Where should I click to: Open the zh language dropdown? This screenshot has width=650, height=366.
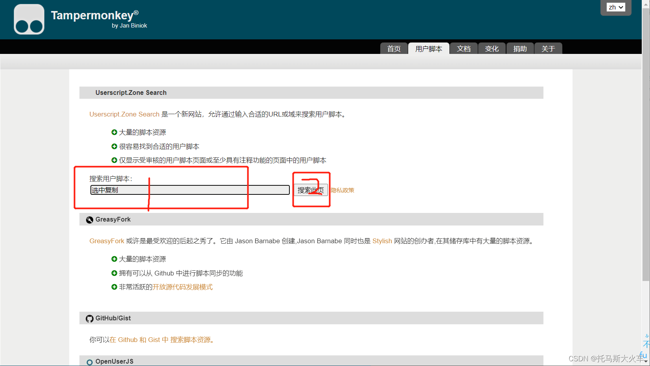[616, 7]
